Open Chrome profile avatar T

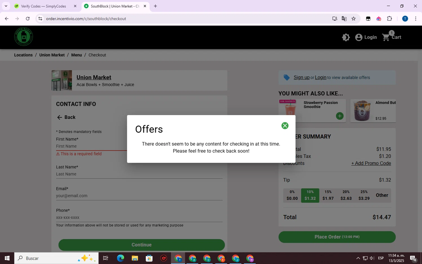405,19
